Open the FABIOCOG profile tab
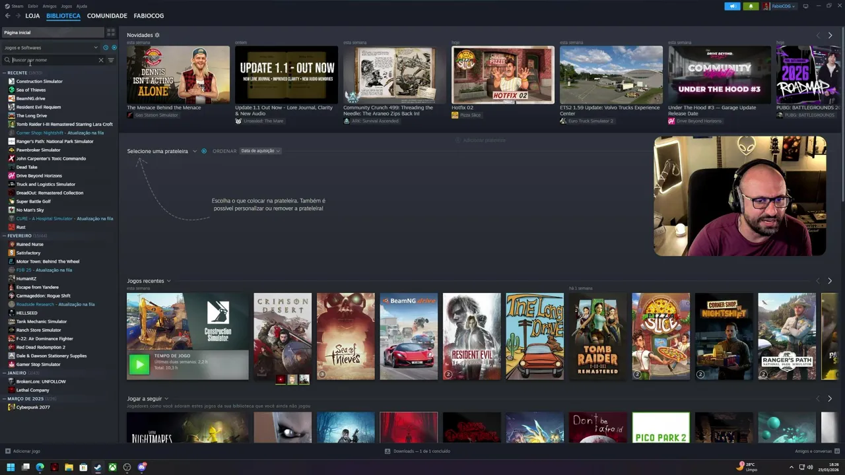The width and height of the screenshot is (845, 475). tap(149, 16)
